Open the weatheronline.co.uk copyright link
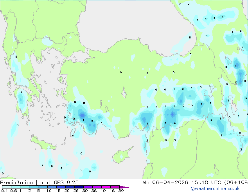The image size is (248, 192). (x=215, y=188)
